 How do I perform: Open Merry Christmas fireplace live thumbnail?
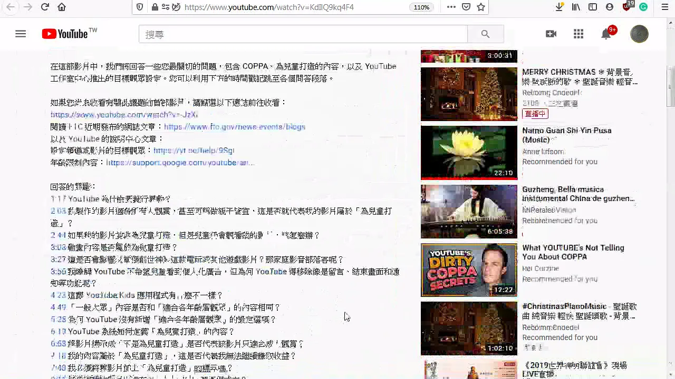coord(469,94)
